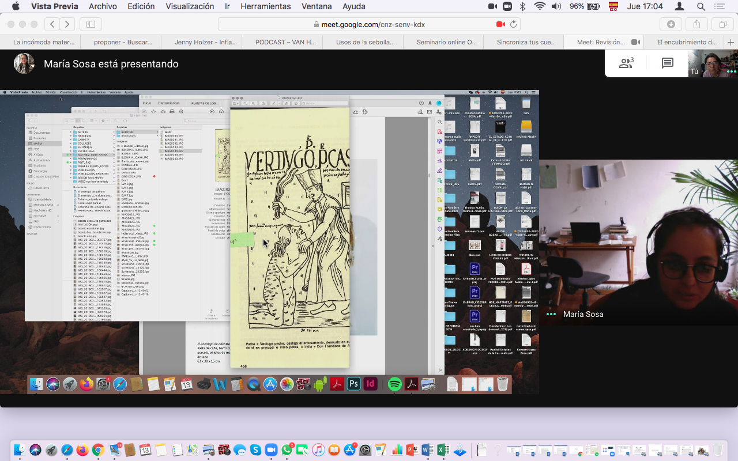Open the Meet chat panel
The width and height of the screenshot is (738, 461).
coord(667,63)
